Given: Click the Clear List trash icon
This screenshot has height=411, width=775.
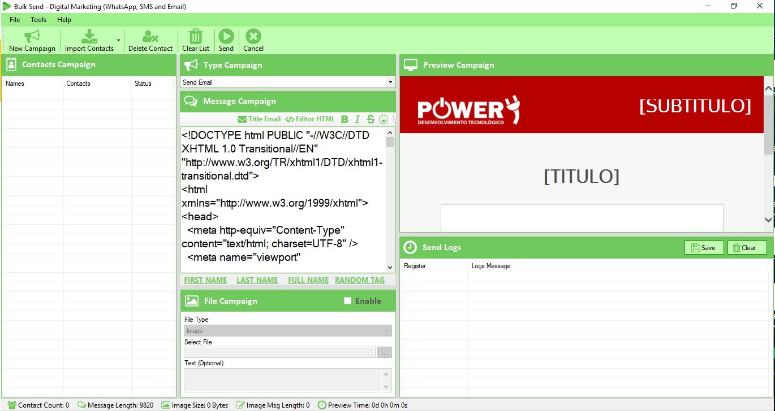Looking at the screenshot, I should [x=196, y=37].
